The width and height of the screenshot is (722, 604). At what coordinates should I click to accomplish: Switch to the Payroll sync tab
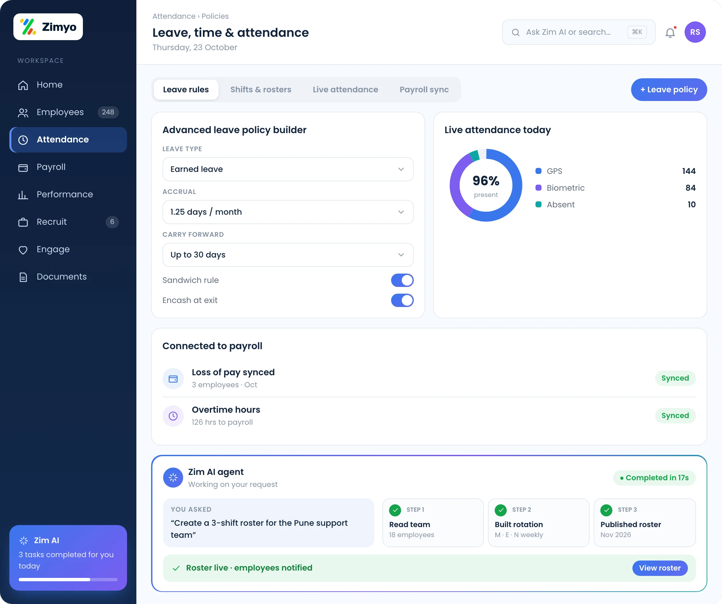tap(424, 90)
